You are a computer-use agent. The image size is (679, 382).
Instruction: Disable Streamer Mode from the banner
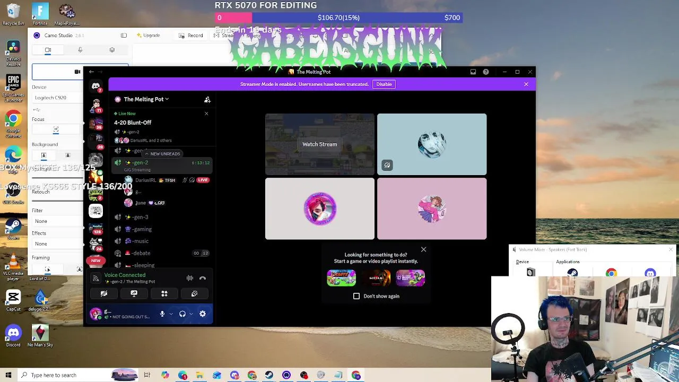pos(384,84)
